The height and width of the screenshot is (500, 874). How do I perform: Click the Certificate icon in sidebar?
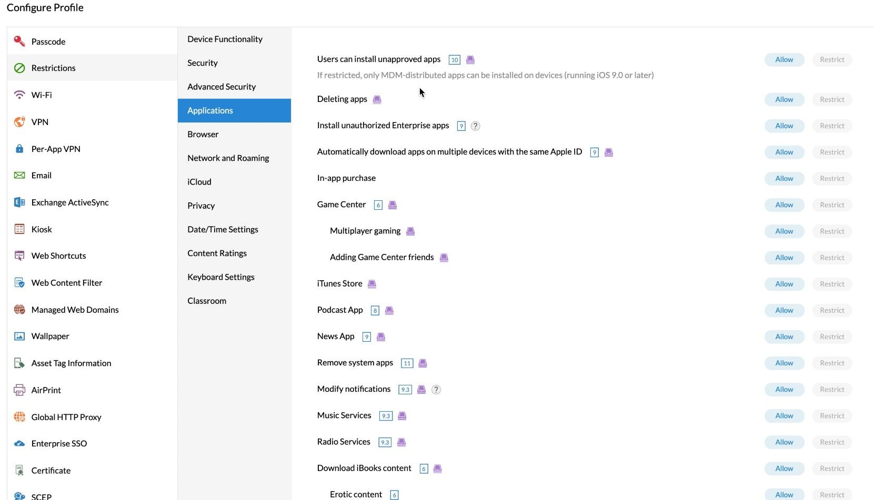click(x=19, y=470)
